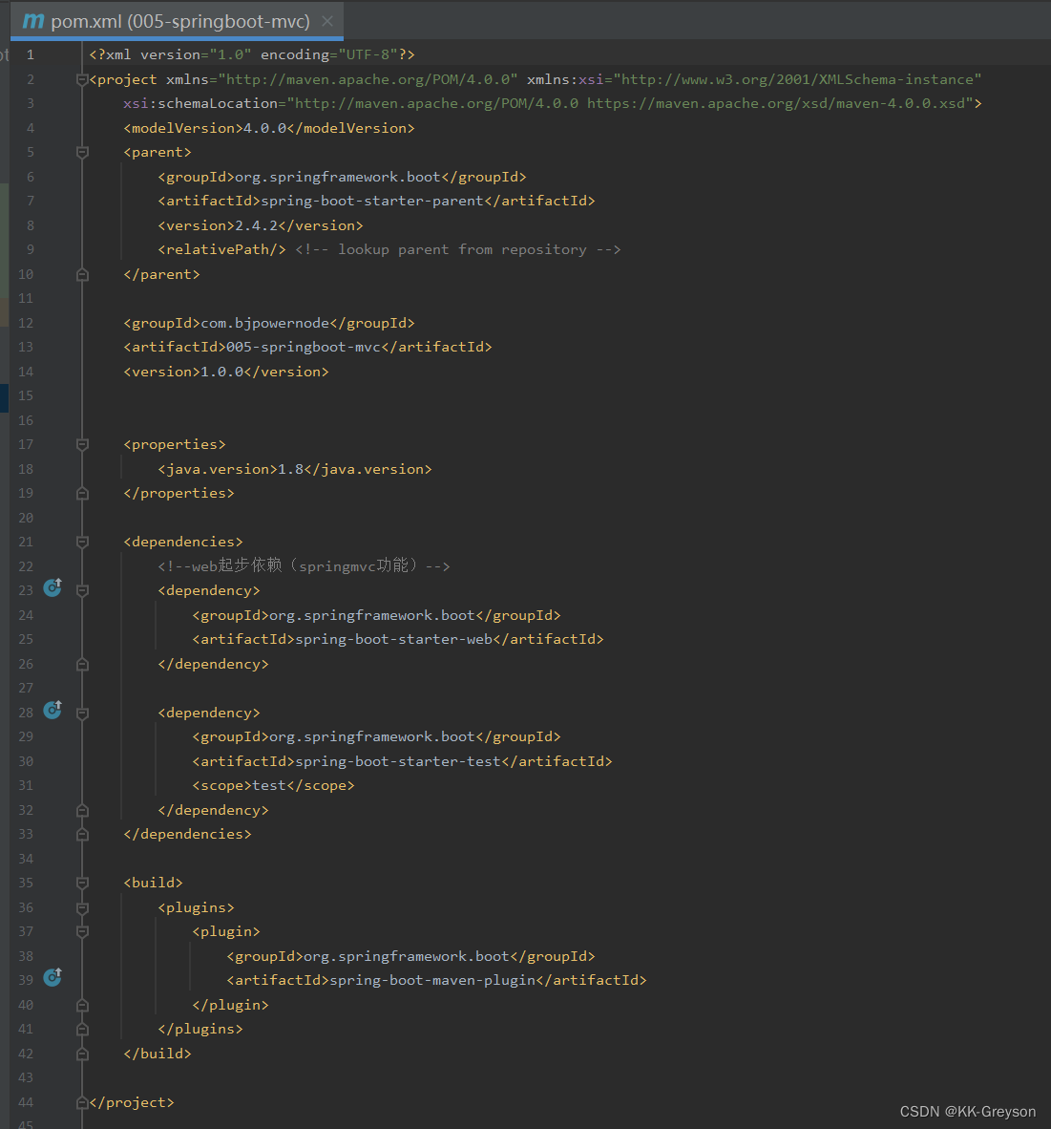Click the opening build tag text
The height and width of the screenshot is (1129, 1051).
click(154, 883)
